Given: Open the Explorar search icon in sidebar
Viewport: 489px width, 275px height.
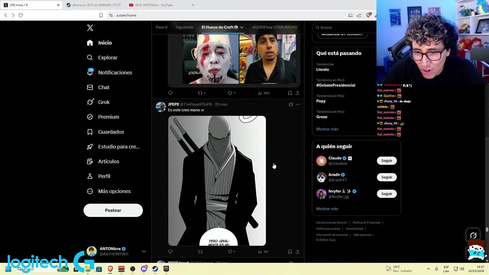Looking at the screenshot, I should (90, 58).
